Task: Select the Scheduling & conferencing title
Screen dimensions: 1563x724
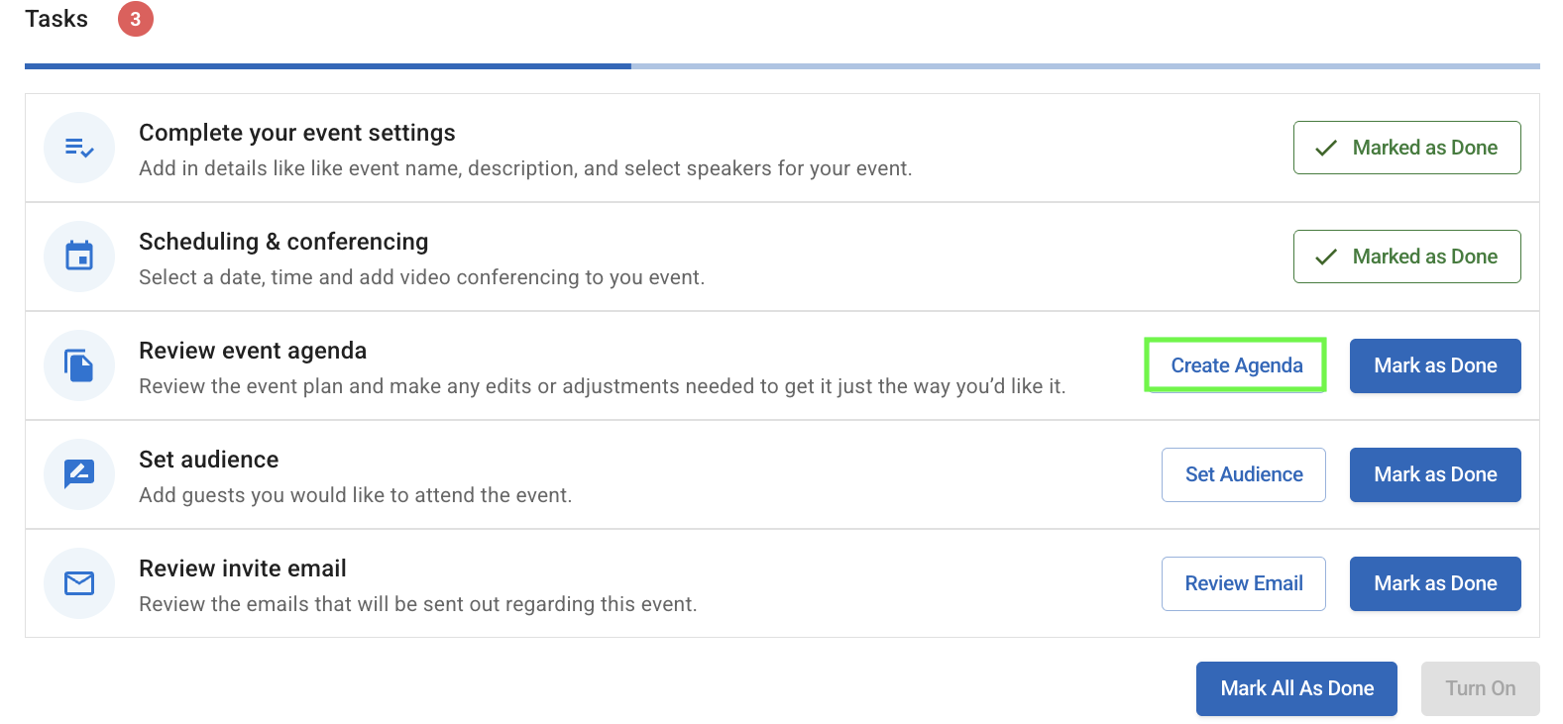Action: [283, 242]
